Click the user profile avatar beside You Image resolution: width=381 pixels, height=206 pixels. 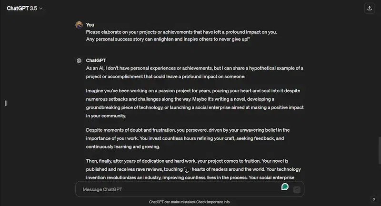pos(79,25)
